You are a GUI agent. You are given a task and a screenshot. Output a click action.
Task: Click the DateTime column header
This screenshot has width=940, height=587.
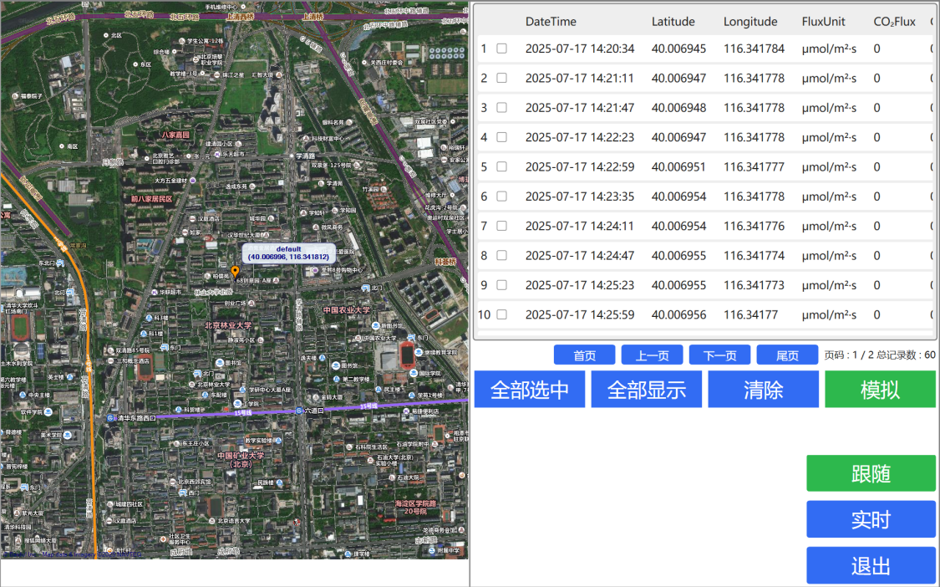tap(551, 22)
